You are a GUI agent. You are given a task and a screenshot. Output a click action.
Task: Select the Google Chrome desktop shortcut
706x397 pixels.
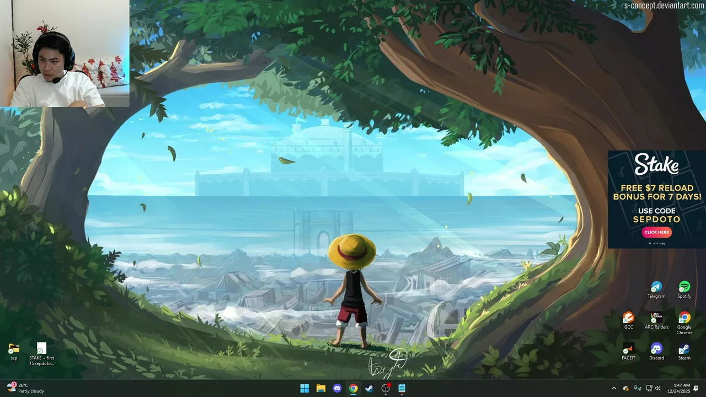(684, 323)
